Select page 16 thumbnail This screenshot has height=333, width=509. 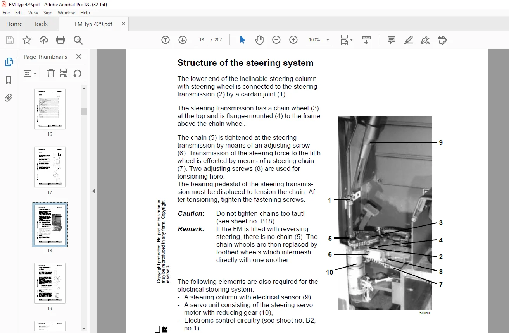[x=50, y=109]
